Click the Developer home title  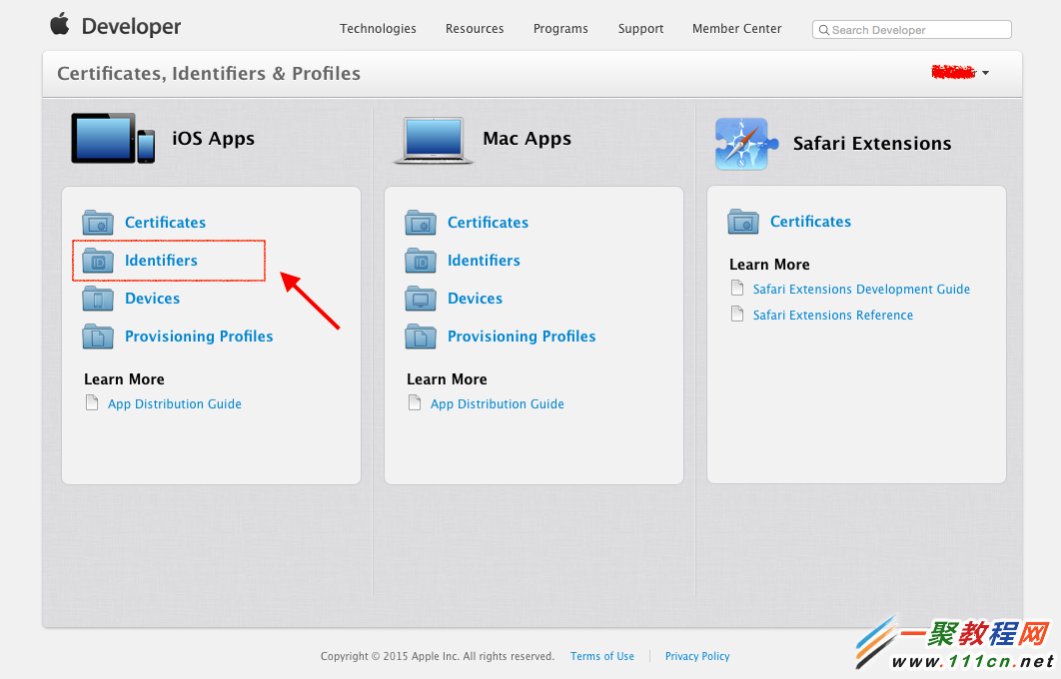131,26
